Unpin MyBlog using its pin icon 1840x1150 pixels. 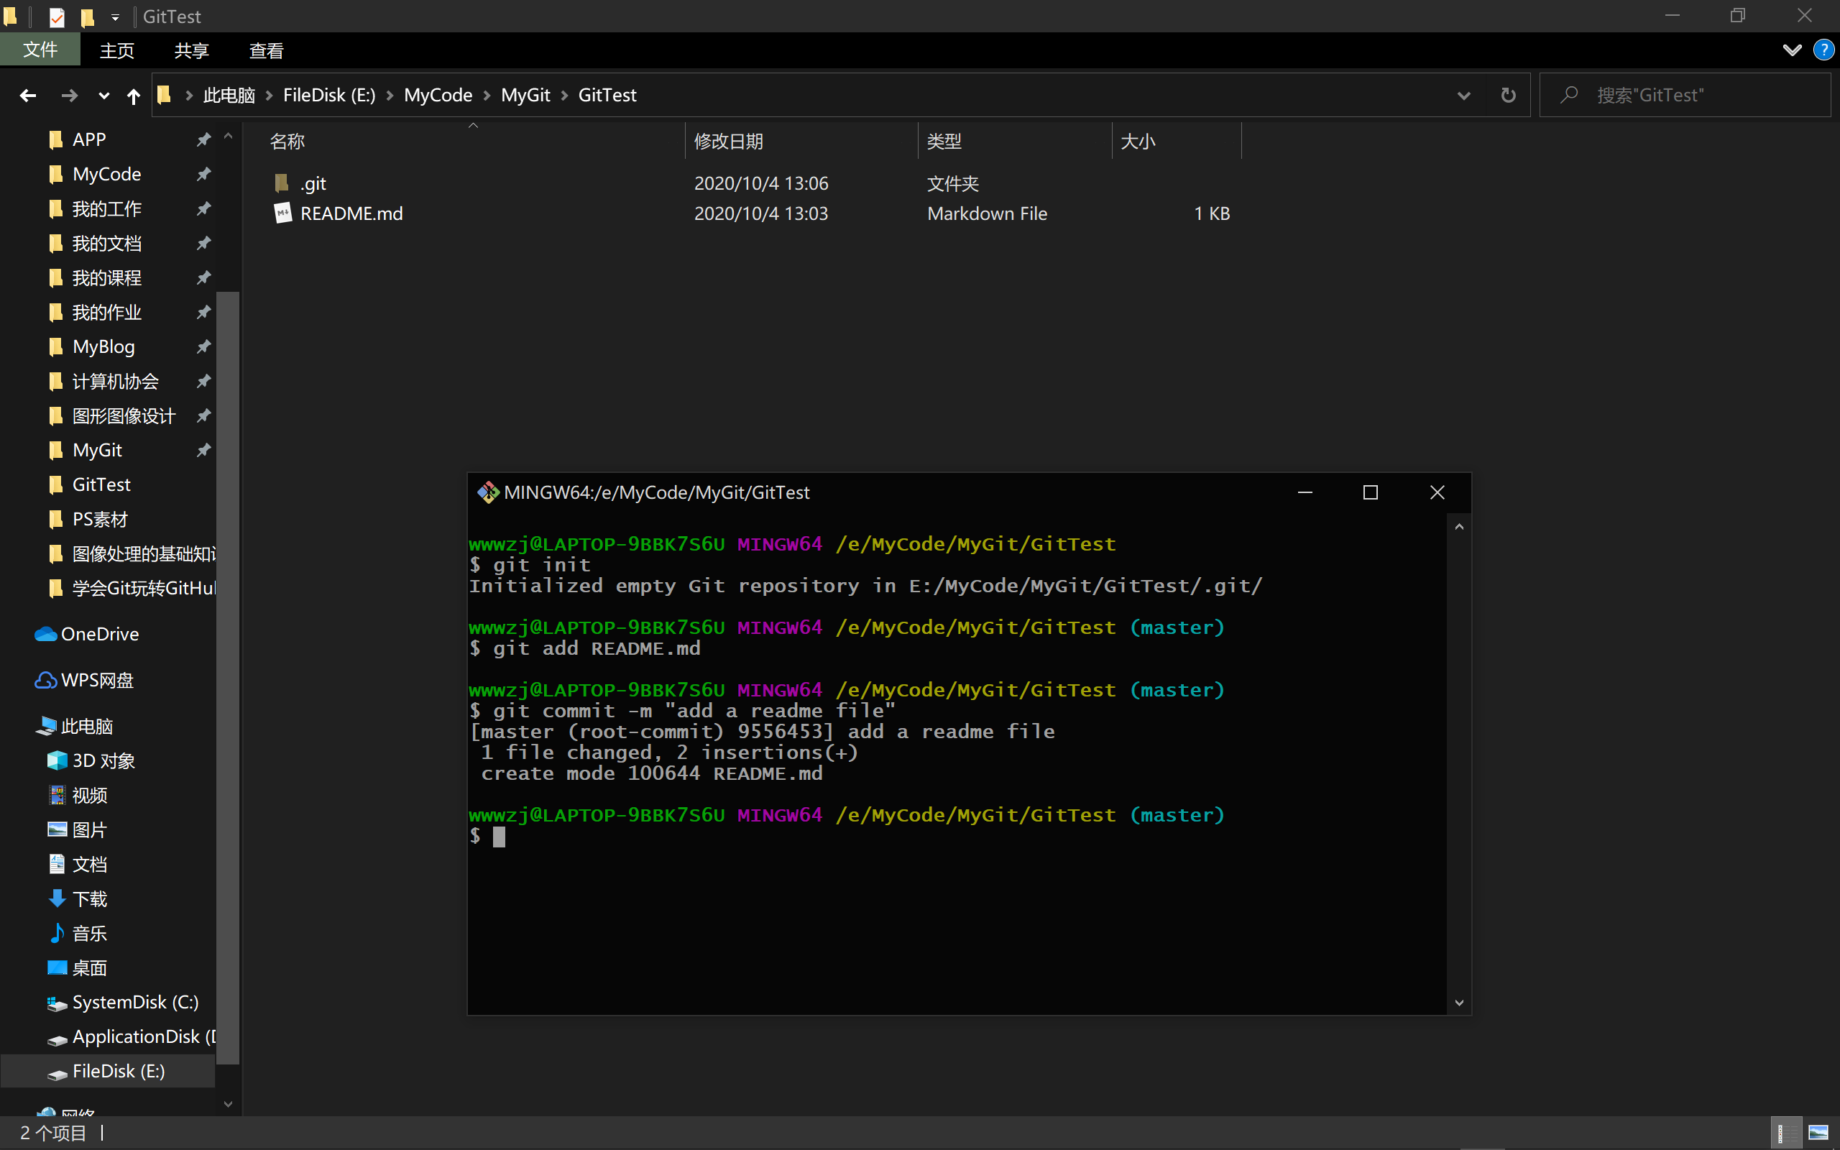click(x=203, y=347)
